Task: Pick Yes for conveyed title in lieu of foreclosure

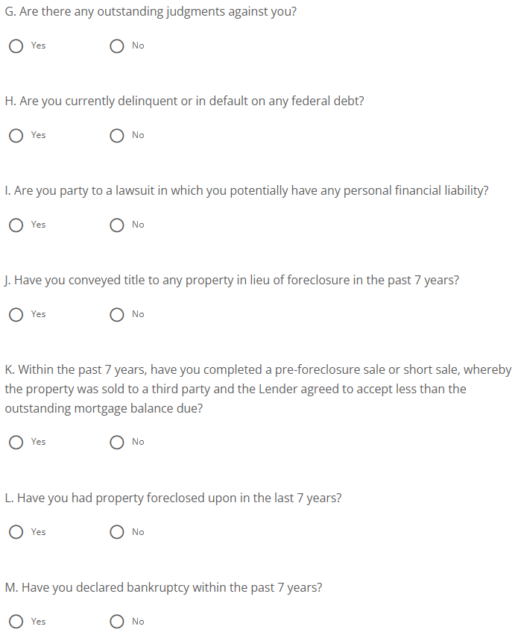Action: [16, 315]
